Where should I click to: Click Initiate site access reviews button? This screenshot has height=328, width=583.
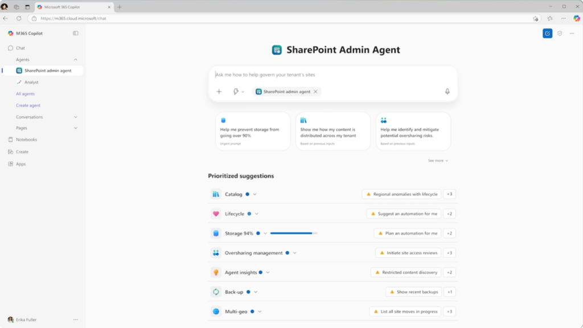408,253
